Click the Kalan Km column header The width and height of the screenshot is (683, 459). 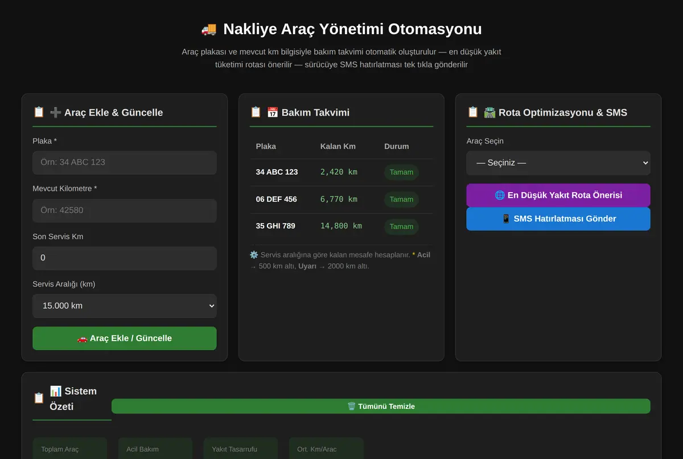tap(338, 146)
